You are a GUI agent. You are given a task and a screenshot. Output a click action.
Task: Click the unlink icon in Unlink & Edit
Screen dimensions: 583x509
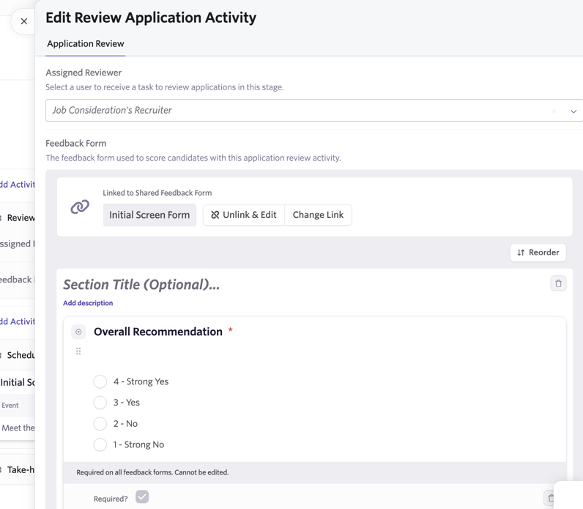tap(215, 215)
